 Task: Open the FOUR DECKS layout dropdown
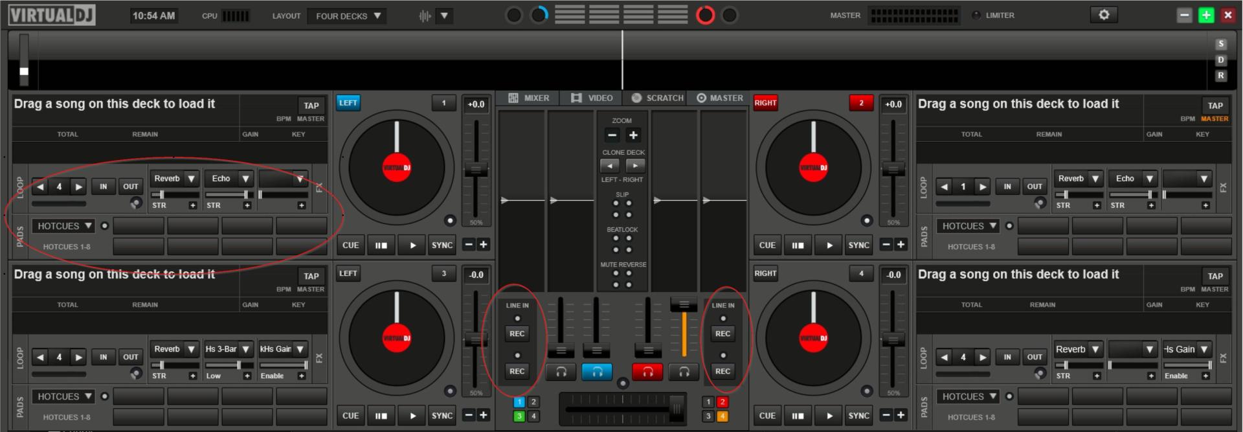[348, 16]
